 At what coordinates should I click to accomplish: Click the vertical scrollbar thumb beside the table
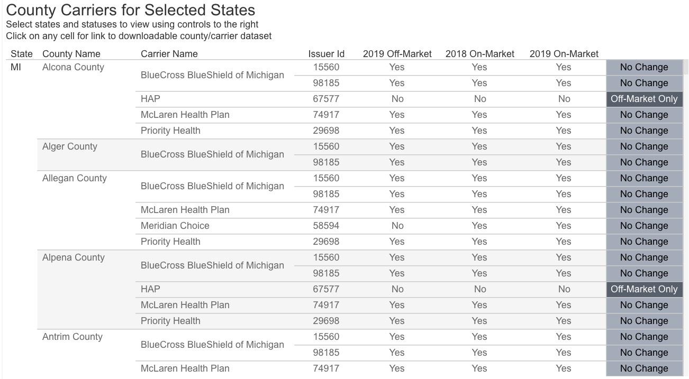point(686,67)
